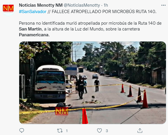Click the retweet arrows icon
The width and height of the screenshot is (168, 135).
tap(60, 131)
